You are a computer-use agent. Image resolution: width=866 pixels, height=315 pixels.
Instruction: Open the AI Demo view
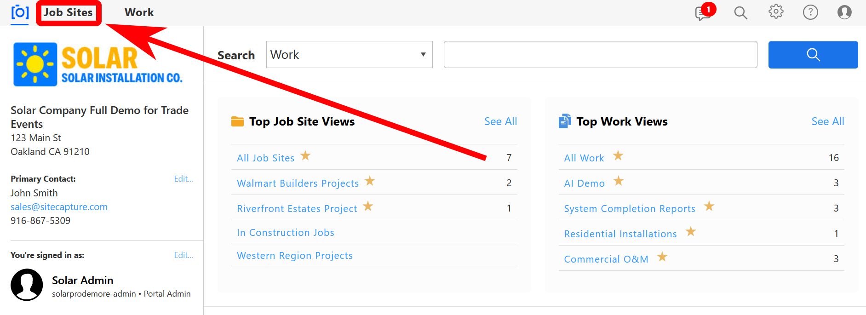pos(585,183)
